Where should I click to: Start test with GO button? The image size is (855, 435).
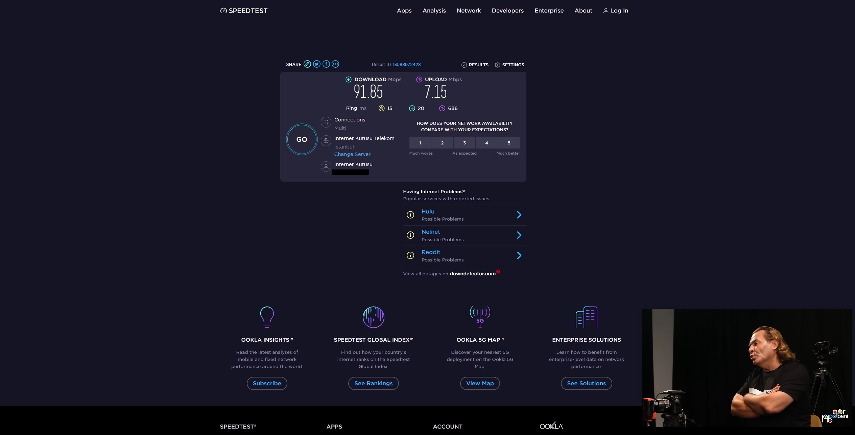click(x=302, y=139)
